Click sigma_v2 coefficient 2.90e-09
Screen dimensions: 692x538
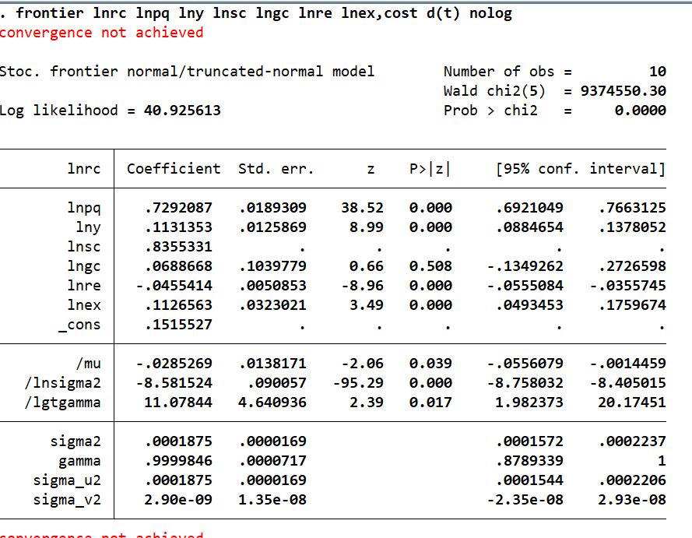(178, 500)
